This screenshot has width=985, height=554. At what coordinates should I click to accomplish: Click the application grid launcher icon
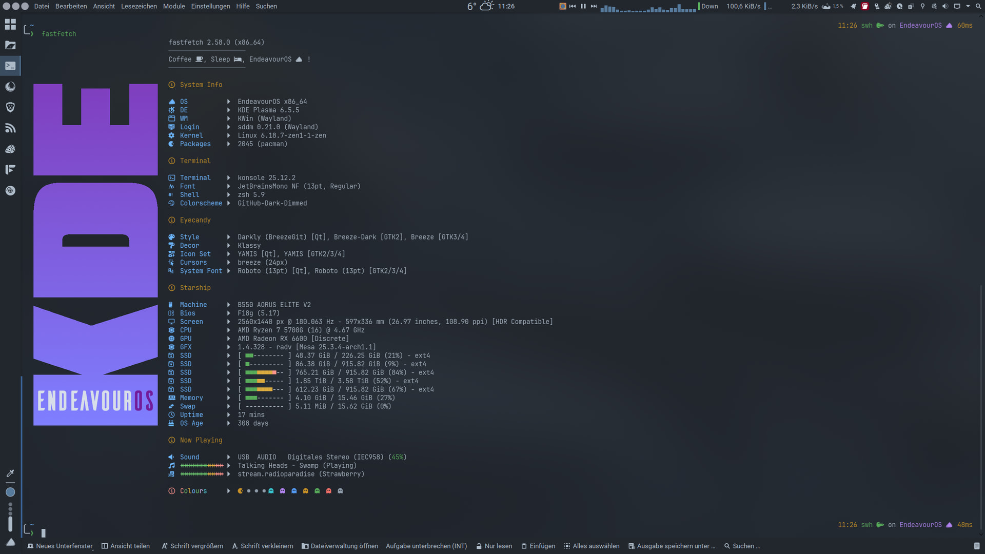coord(10,24)
